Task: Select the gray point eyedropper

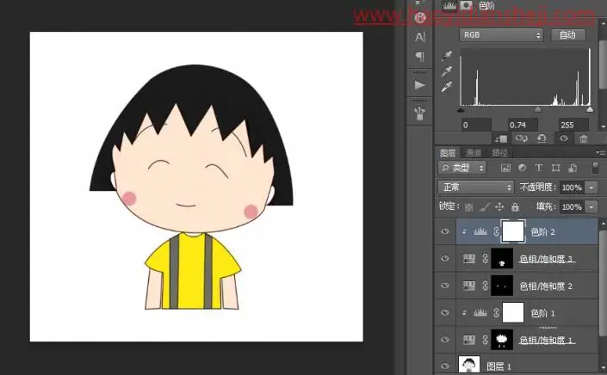Action: pos(447,71)
